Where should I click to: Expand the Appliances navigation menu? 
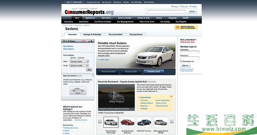coord(91,18)
